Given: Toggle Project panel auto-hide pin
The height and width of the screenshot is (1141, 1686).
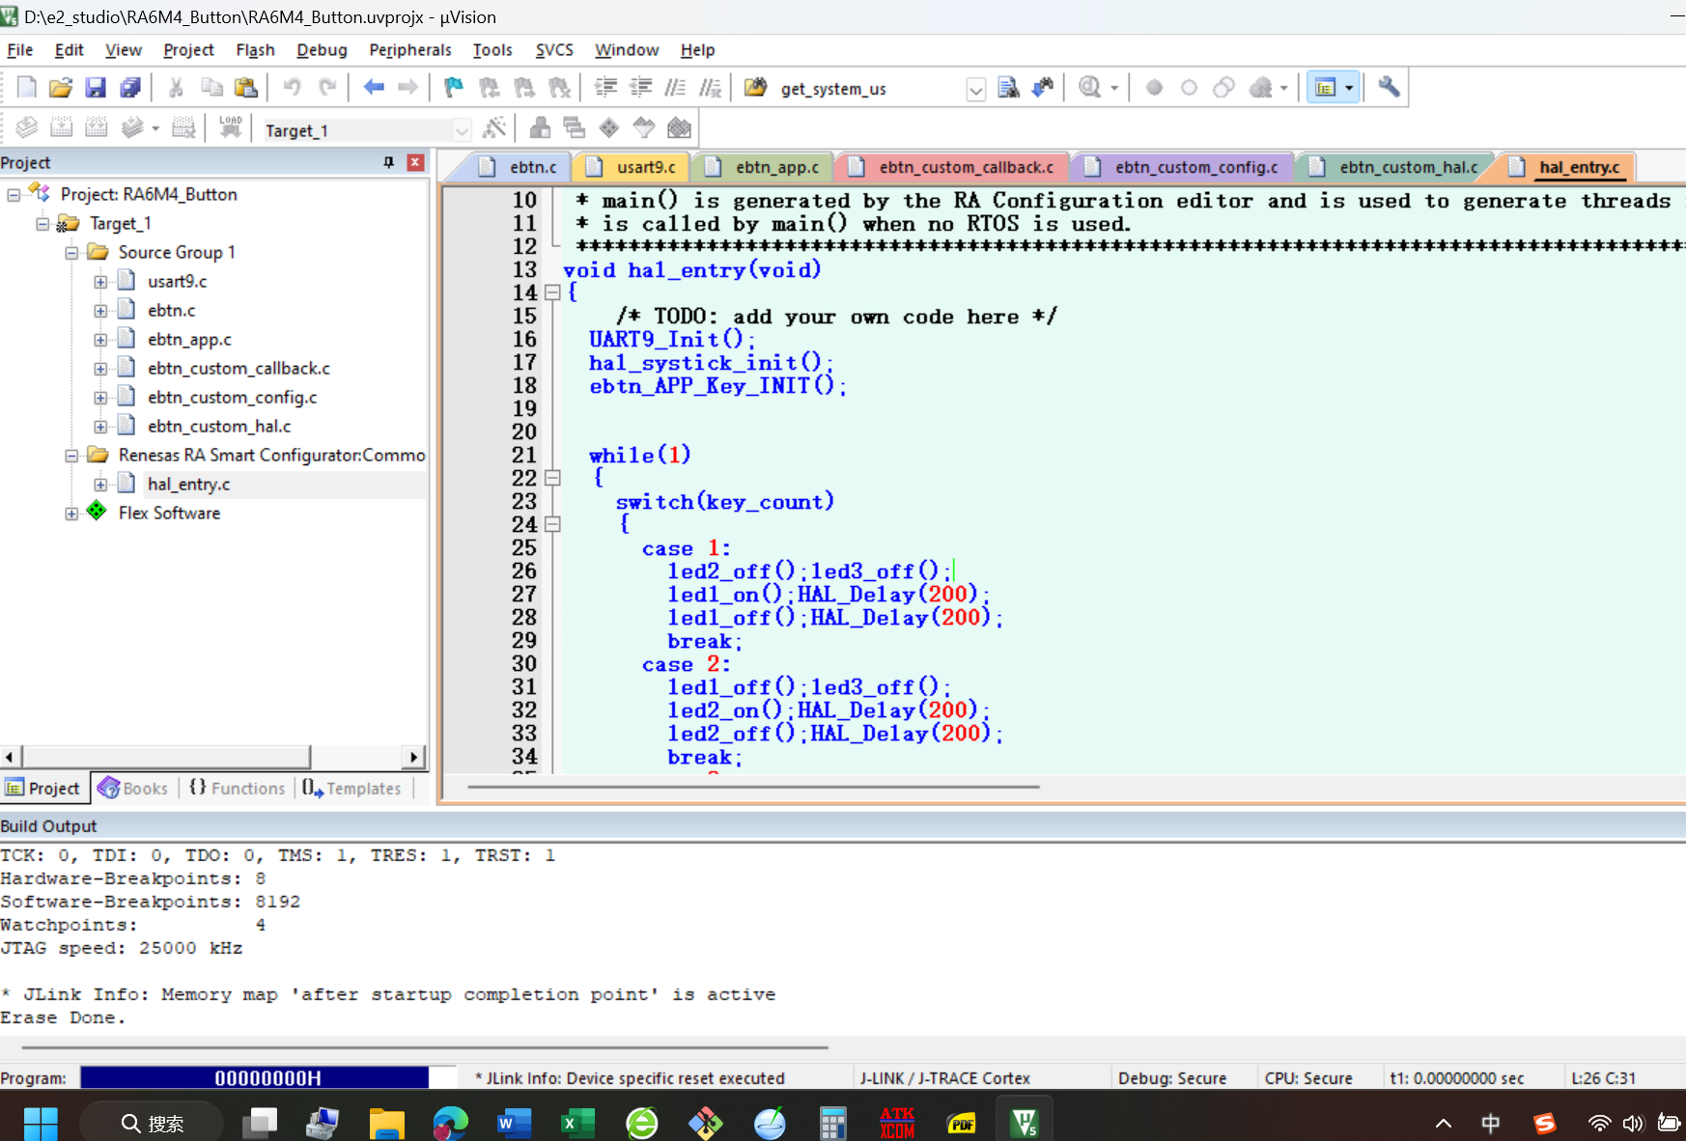Looking at the screenshot, I should click(x=388, y=162).
